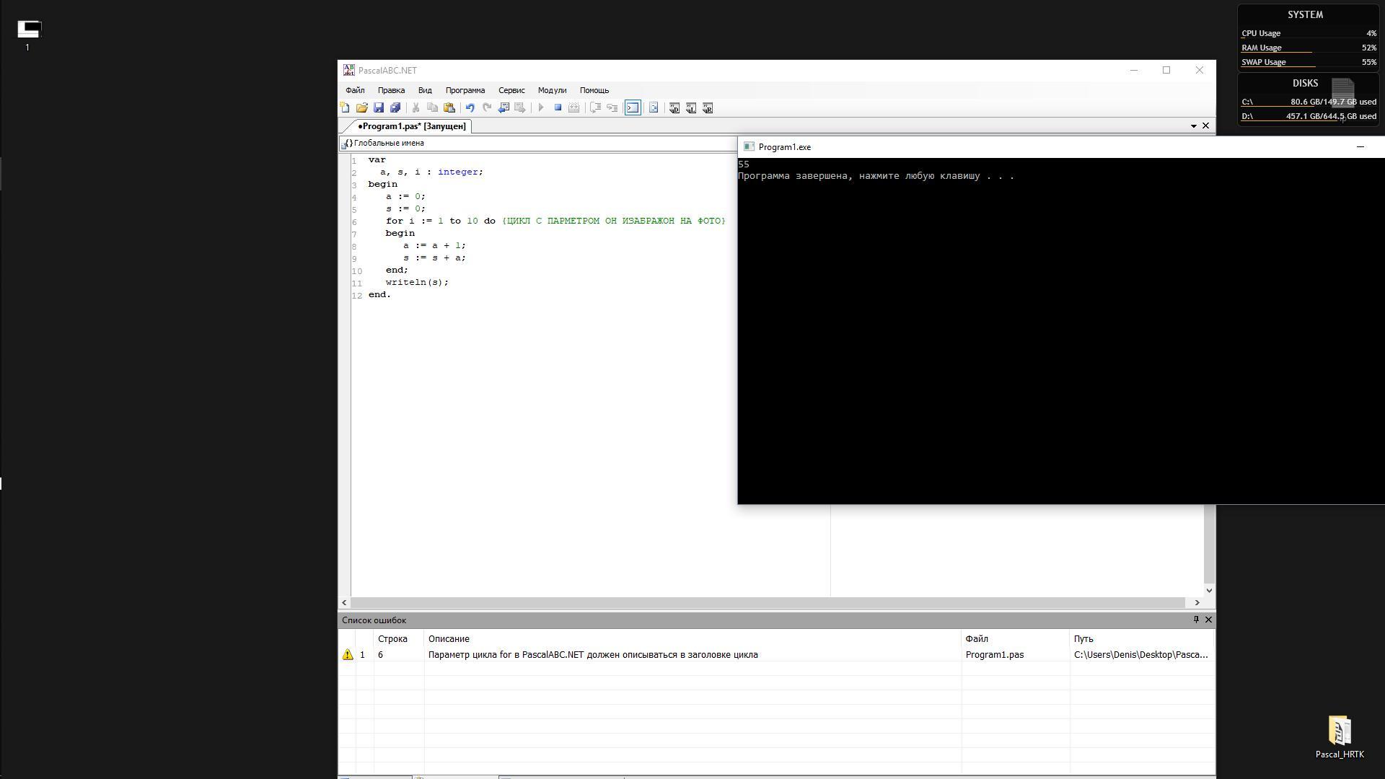Toggle the console output window button

[x=633, y=108]
